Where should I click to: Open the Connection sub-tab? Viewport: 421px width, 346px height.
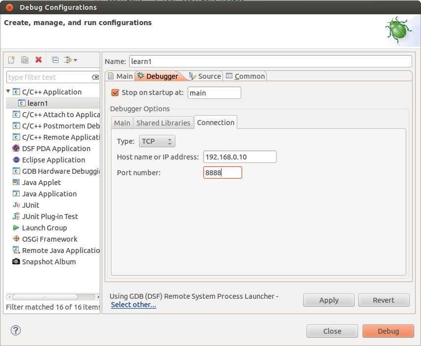point(216,123)
